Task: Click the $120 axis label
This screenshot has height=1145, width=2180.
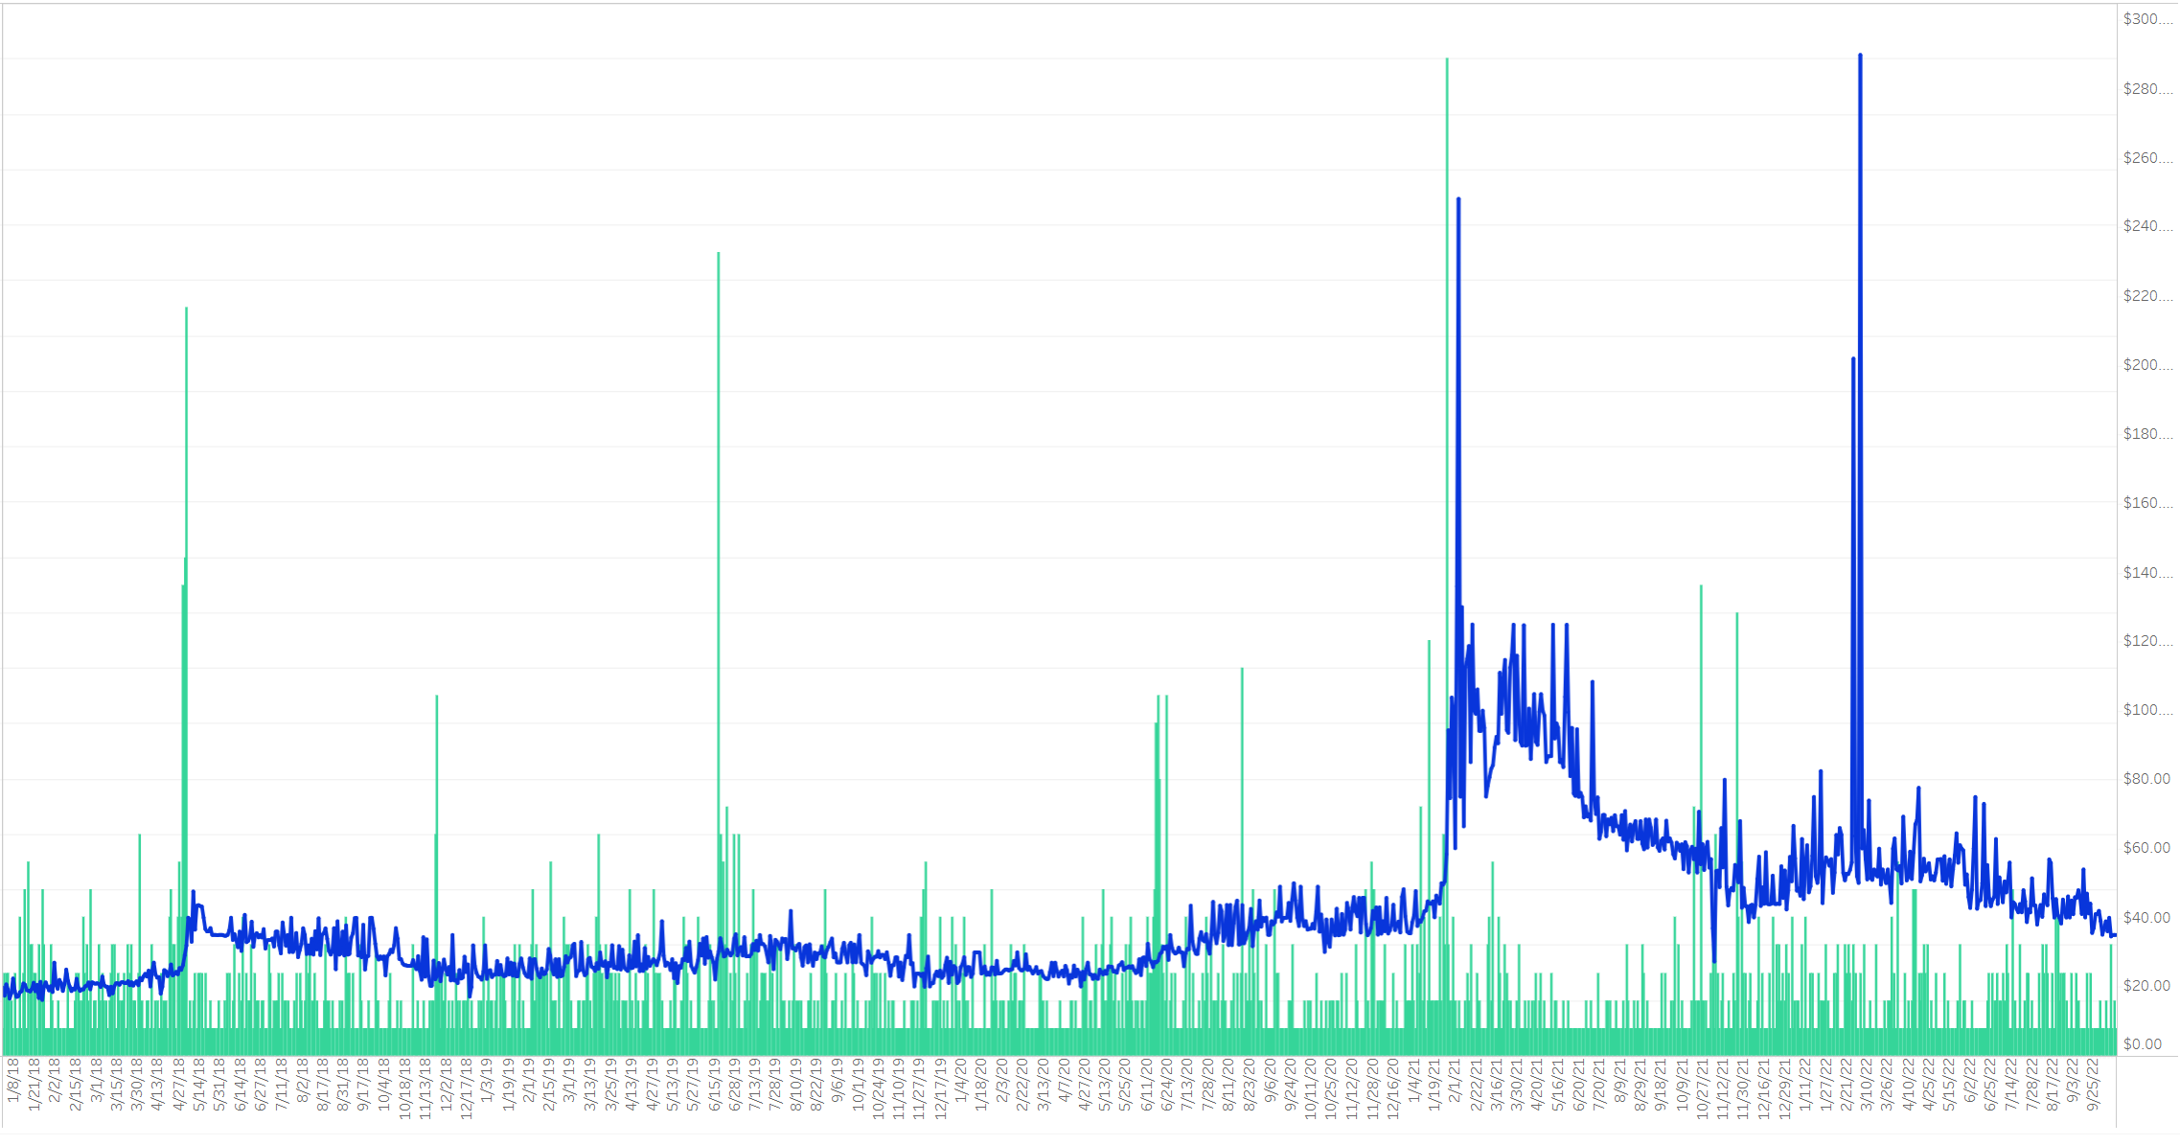Action: click(2147, 641)
